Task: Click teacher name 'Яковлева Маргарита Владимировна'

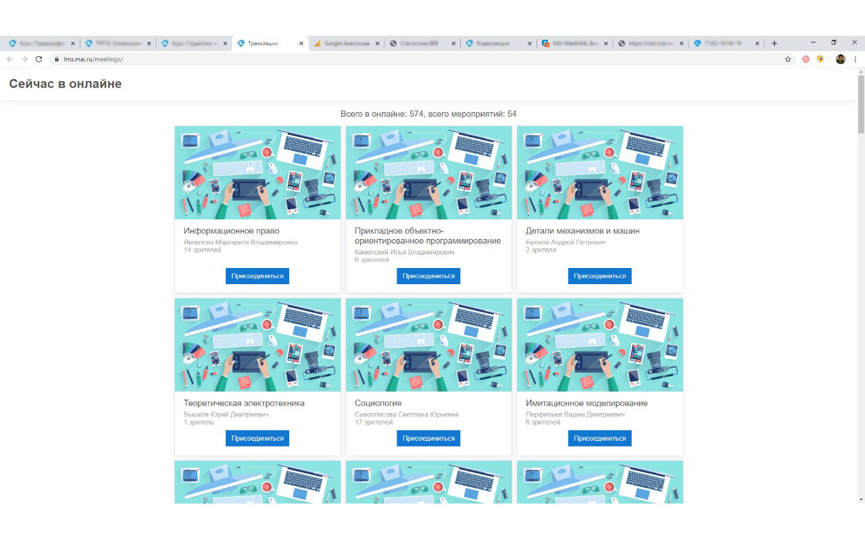Action: (241, 242)
